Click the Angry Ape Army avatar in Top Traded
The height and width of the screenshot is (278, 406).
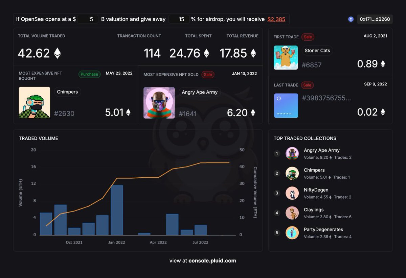(292, 154)
